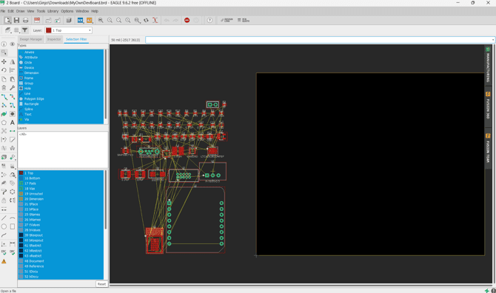Open the File menu
Viewport: 496px width, 293px height.
(x=3, y=11)
